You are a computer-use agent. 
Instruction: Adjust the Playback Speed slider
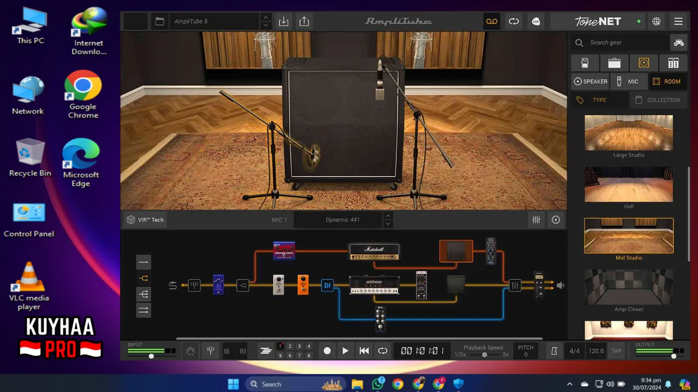pyautogui.click(x=484, y=355)
